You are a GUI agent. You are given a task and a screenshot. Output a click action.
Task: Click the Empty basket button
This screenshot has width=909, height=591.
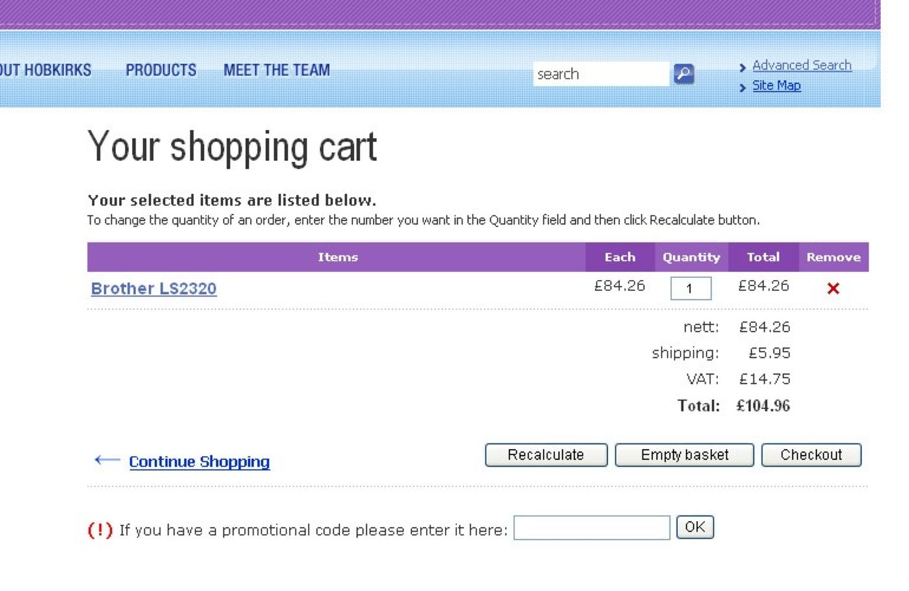pyautogui.click(x=684, y=455)
